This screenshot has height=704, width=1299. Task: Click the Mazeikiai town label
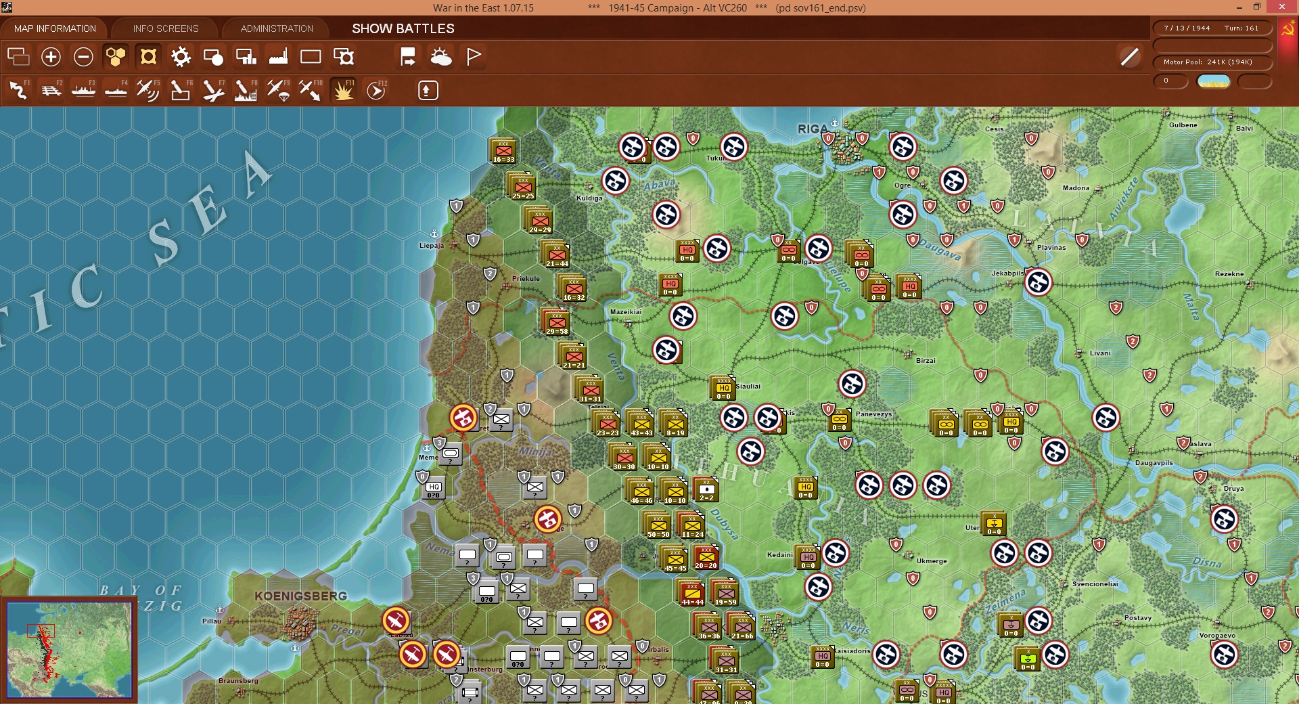pyautogui.click(x=626, y=312)
